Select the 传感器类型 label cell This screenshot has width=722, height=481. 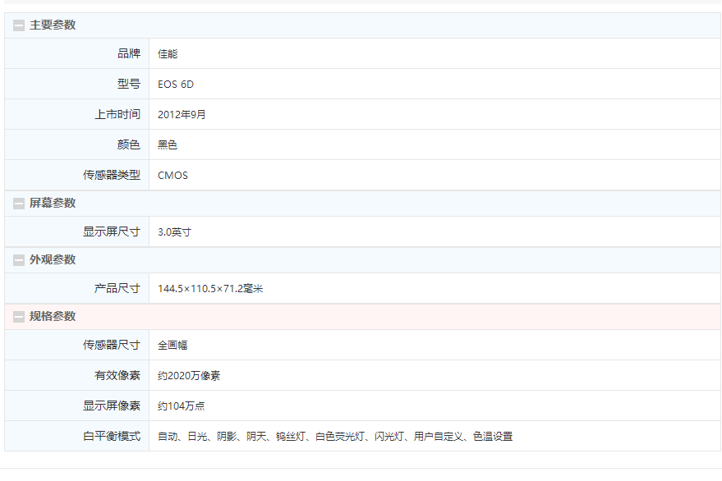77,175
